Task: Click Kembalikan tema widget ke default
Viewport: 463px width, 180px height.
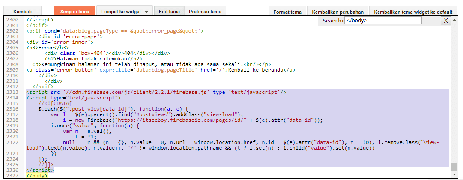Action: pos(413,12)
